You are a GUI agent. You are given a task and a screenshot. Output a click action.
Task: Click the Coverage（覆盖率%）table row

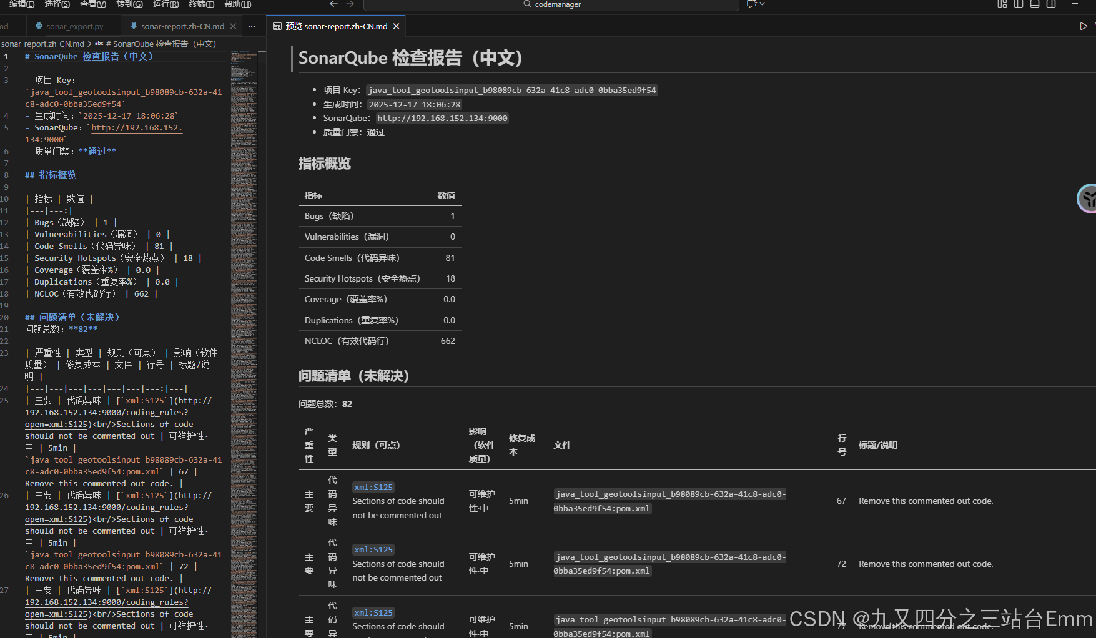coord(380,299)
